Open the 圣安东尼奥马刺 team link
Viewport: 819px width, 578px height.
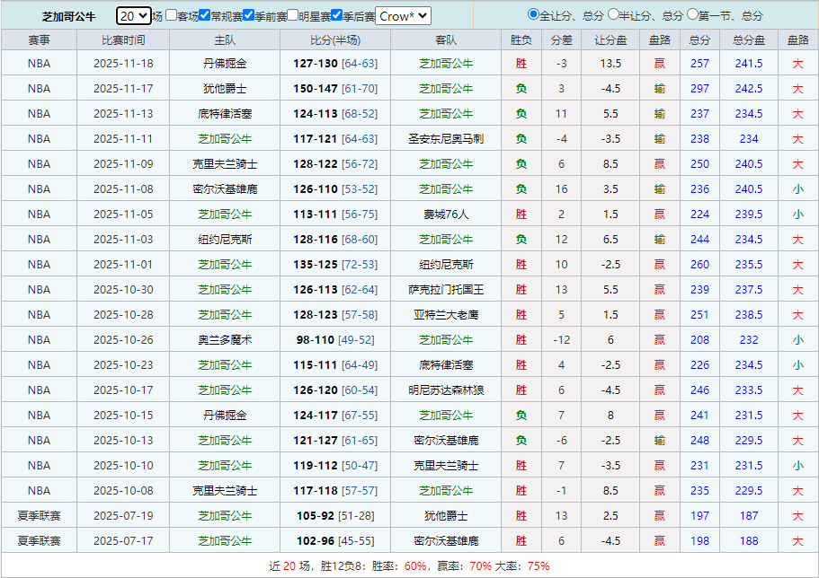(446, 139)
